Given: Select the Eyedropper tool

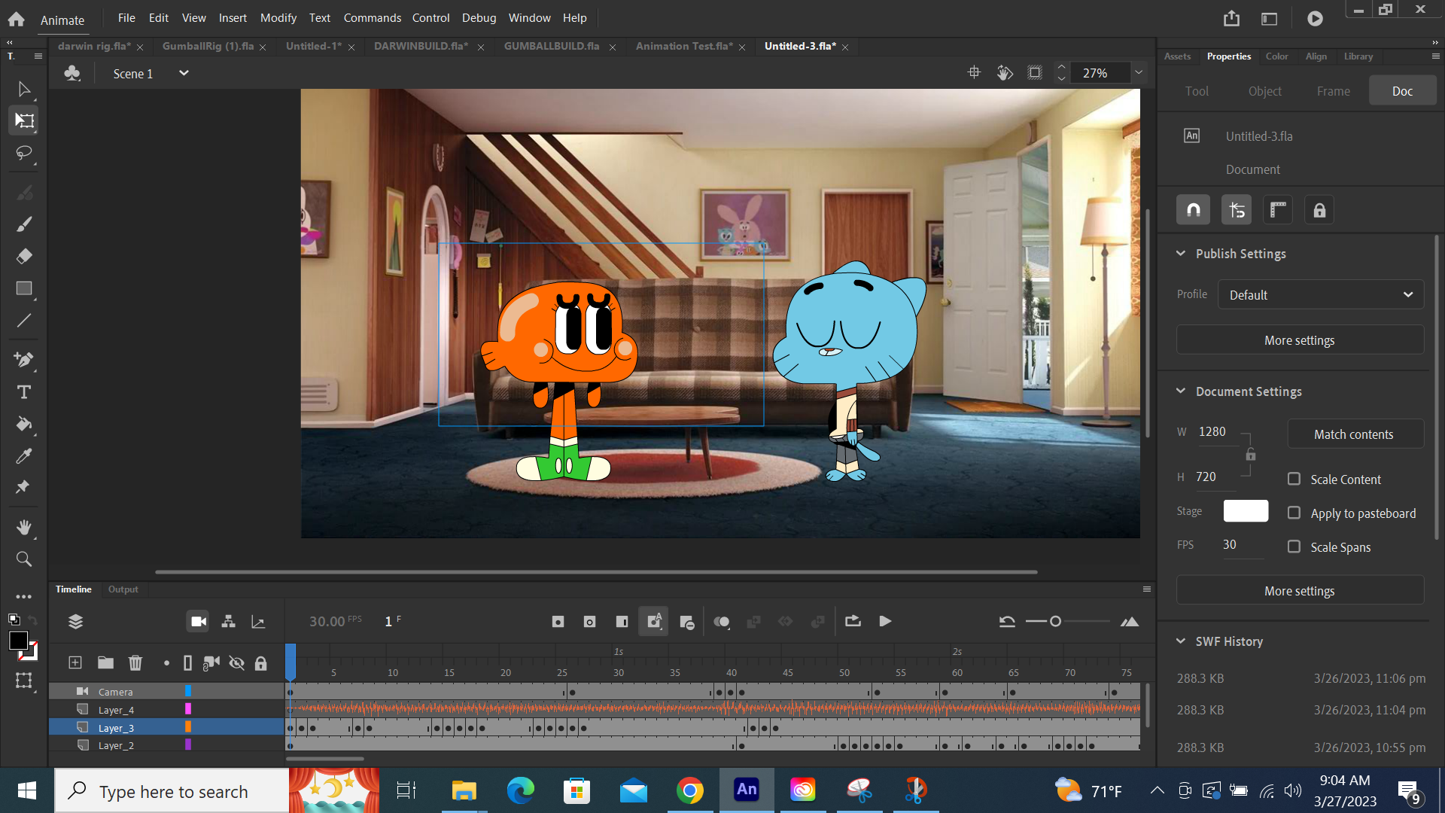Looking at the screenshot, I should (x=23, y=455).
